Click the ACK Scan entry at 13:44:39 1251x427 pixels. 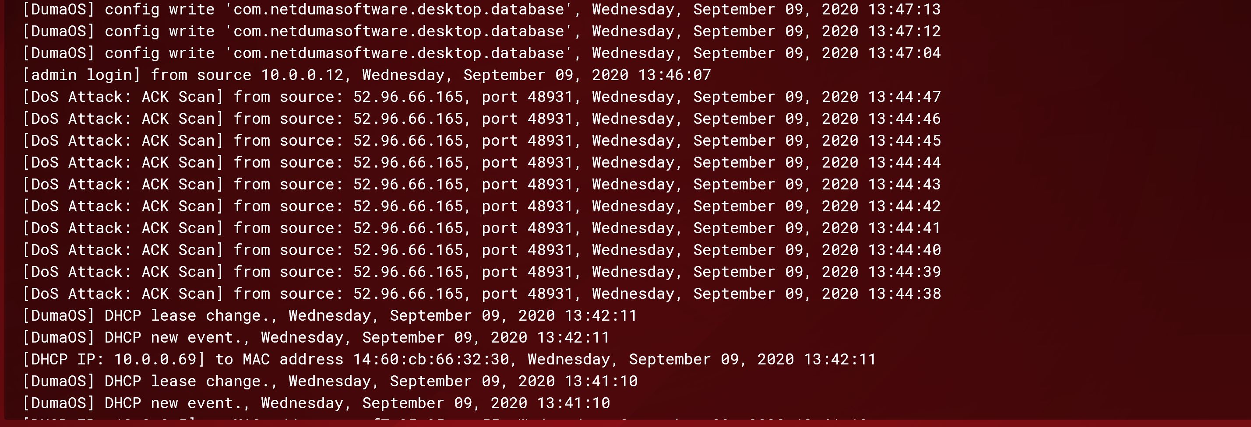pos(481,272)
